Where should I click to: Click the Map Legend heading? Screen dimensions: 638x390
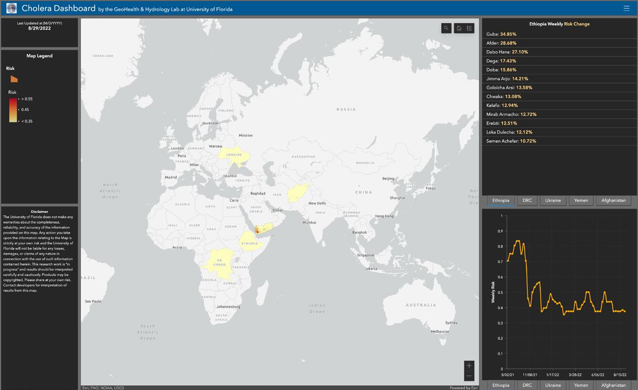(39, 56)
